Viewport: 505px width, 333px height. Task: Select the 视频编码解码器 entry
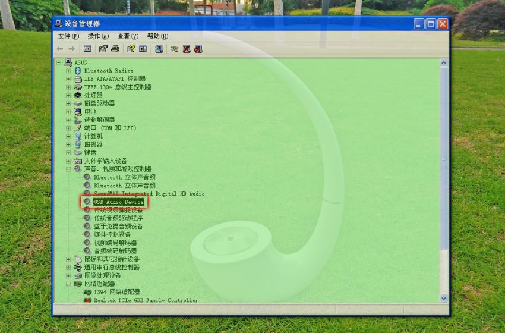click(x=115, y=243)
